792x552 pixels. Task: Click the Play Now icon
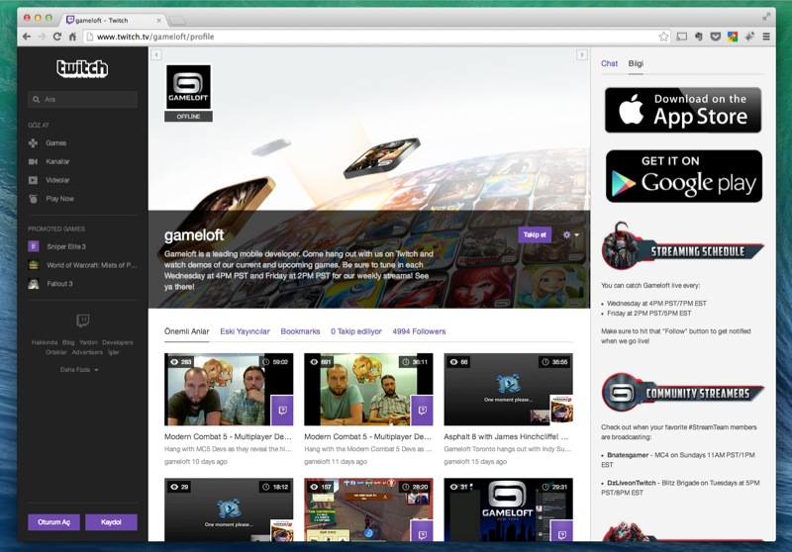coord(34,199)
